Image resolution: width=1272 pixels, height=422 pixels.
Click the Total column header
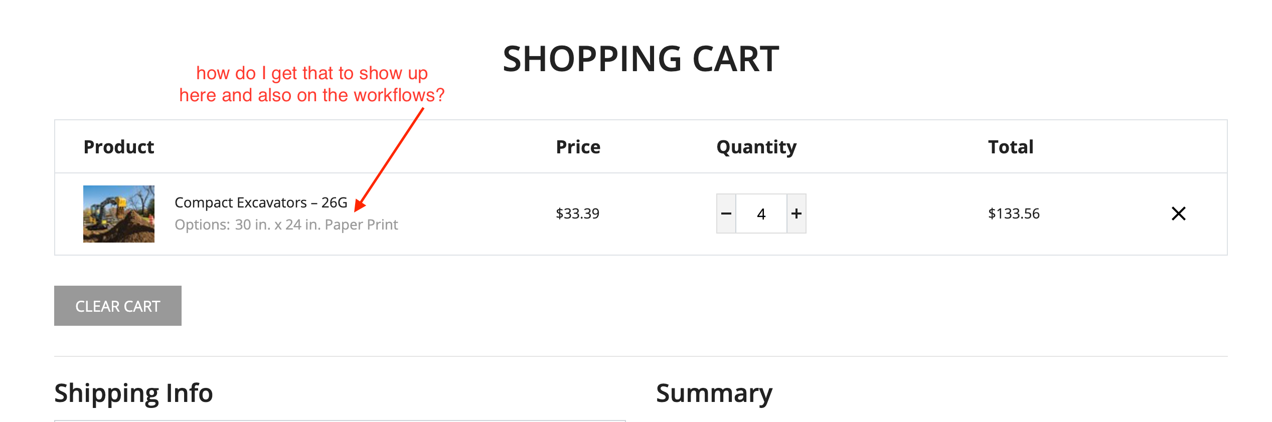point(1011,147)
